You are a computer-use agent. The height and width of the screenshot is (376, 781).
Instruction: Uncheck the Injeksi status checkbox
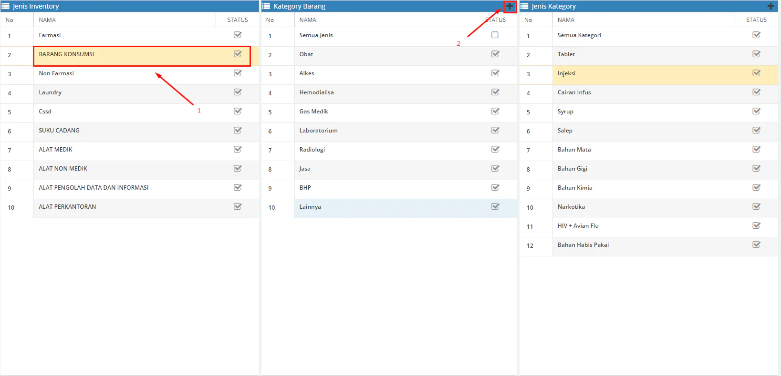756,73
